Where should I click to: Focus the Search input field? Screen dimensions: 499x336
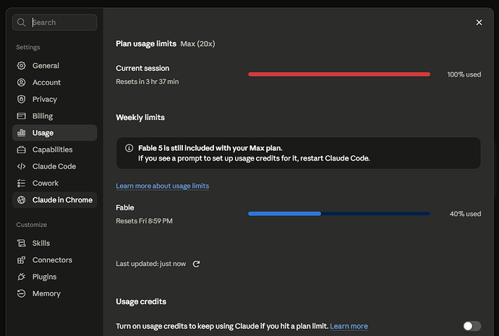tap(55, 22)
